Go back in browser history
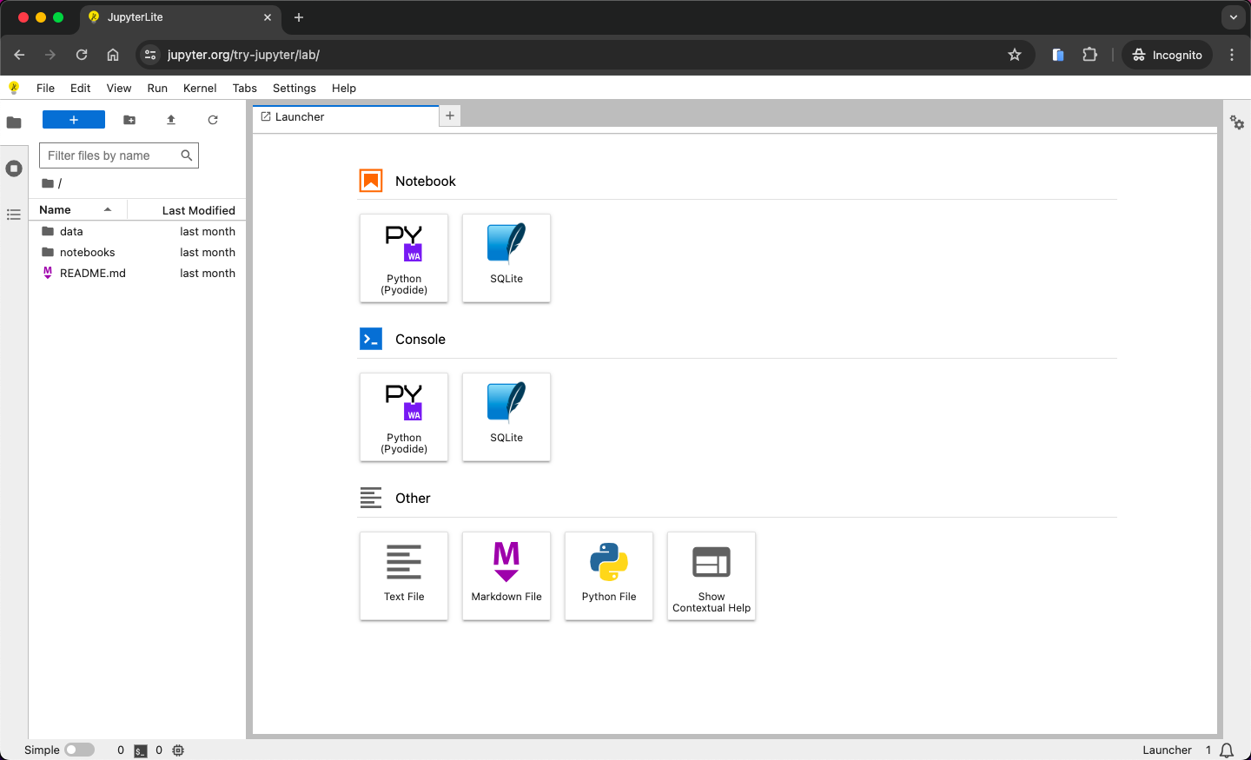The height and width of the screenshot is (760, 1251). [x=19, y=55]
